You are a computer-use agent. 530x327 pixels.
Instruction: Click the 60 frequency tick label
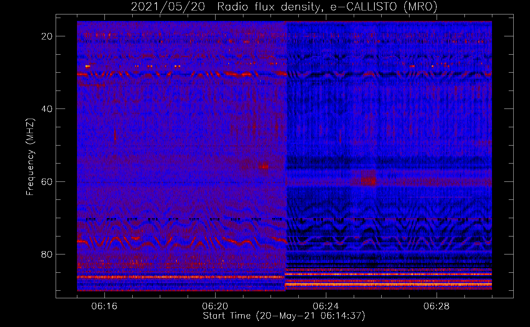point(47,182)
